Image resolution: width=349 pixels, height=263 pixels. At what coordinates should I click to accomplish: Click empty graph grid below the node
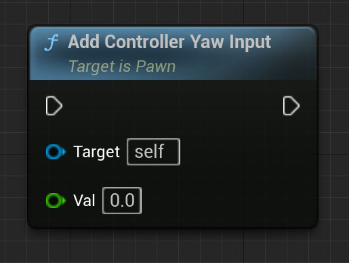click(171, 247)
